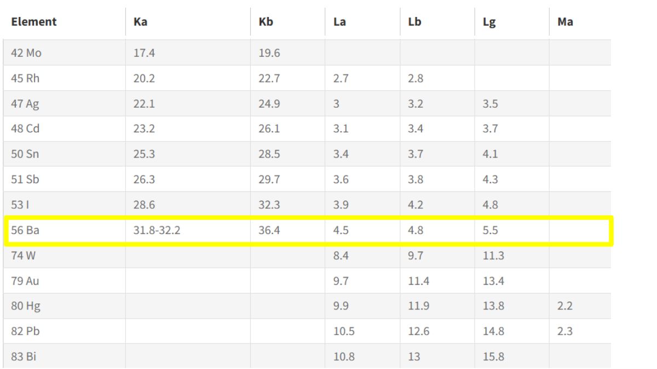This screenshot has height=369, width=657.
Task: Select the 83 Bi element cell
Action: coord(24,356)
